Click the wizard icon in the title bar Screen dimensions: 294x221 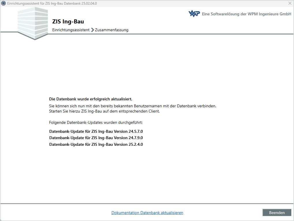(3, 3)
